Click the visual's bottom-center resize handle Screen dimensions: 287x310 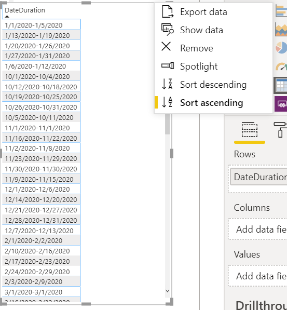point(86,304)
